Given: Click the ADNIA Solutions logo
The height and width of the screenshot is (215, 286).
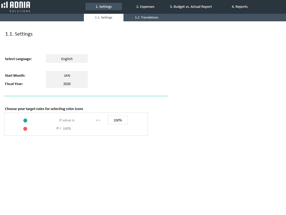Looking at the screenshot, I should (16, 7).
